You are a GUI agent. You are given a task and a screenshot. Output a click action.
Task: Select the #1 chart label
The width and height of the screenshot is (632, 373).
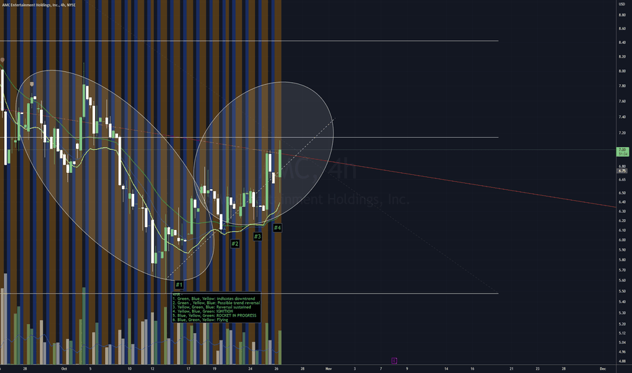pos(179,285)
